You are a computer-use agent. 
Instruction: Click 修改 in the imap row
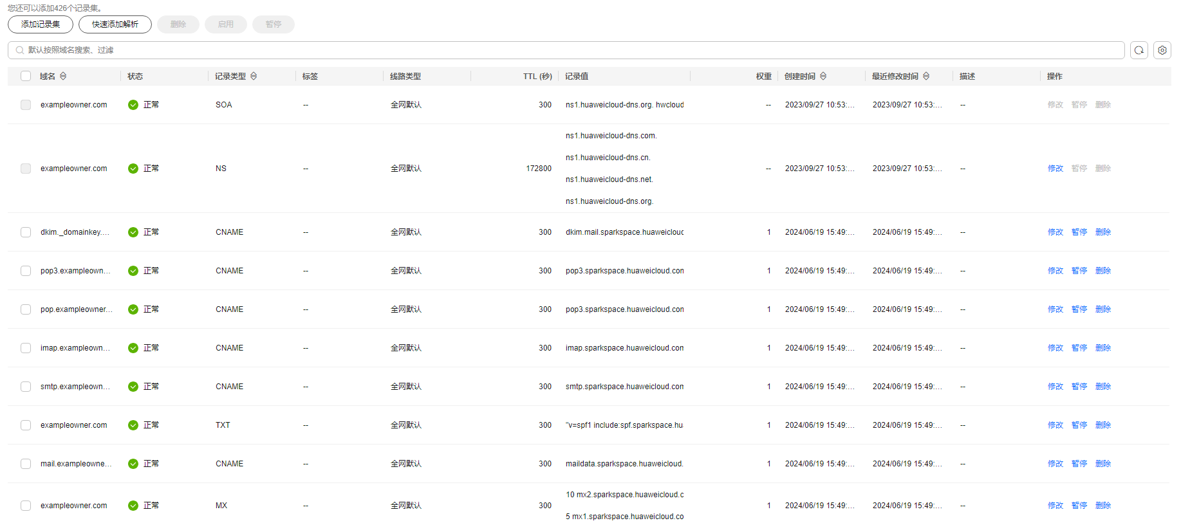tap(1055, 348)
